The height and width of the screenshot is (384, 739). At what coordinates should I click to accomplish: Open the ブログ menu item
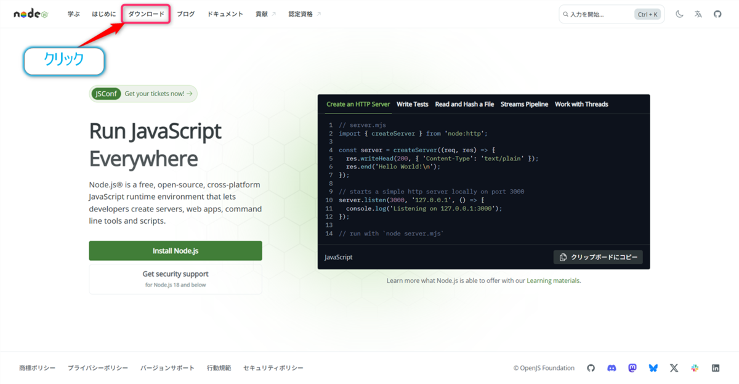[185, 14]
